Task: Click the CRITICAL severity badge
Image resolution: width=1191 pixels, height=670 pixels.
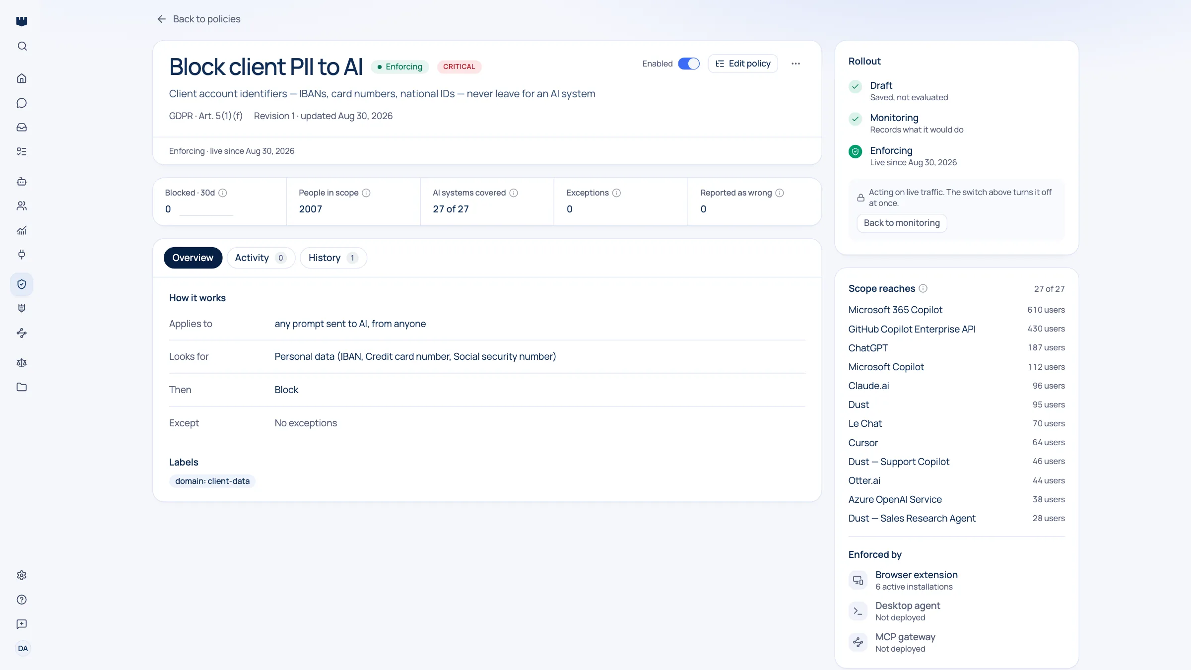Action: [459, 67]
